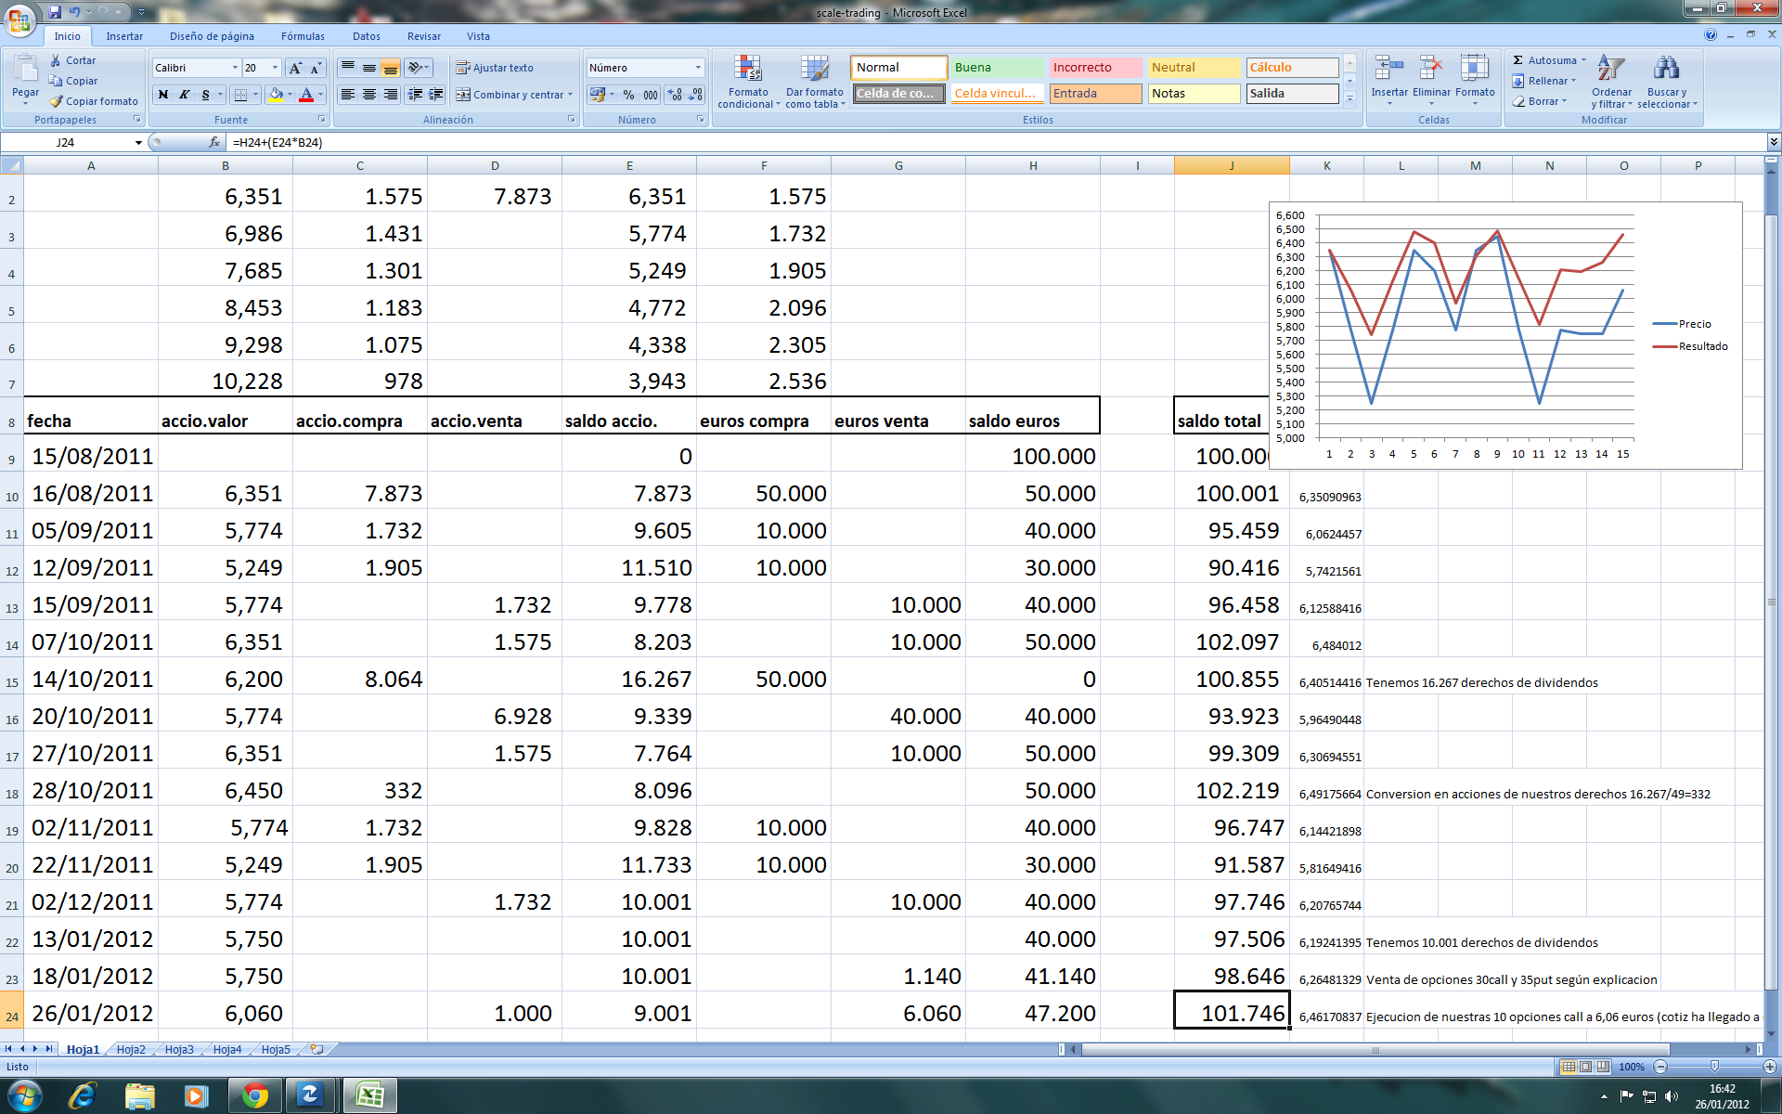The image size is (1782, 1114).
Task: Open the Formato condicional icon
Action: click(748, 70)
